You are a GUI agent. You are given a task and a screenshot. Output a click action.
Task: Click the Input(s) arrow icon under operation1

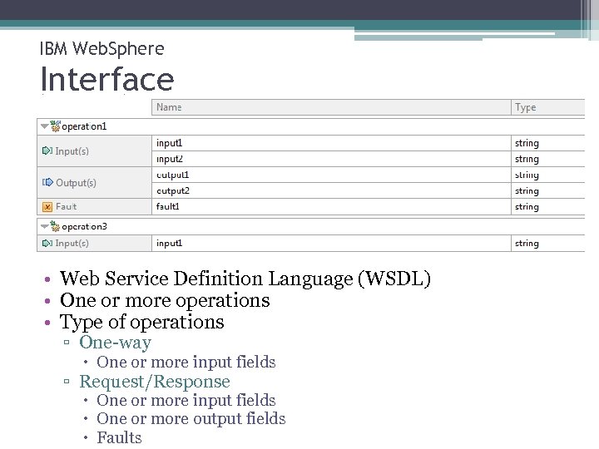[47, 150]
